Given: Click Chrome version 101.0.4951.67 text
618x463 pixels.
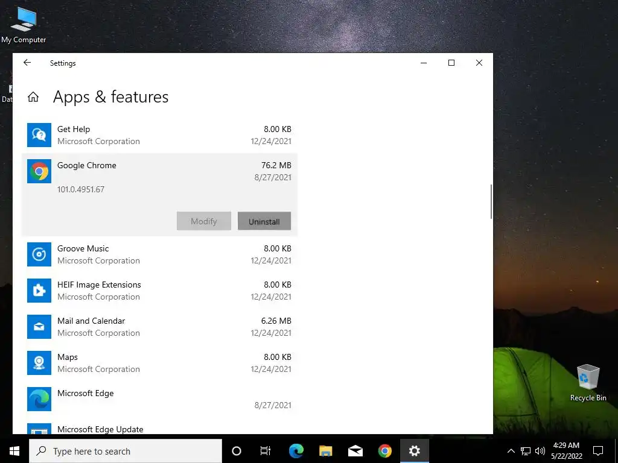Looking at the screenshot, I should 81,189.
